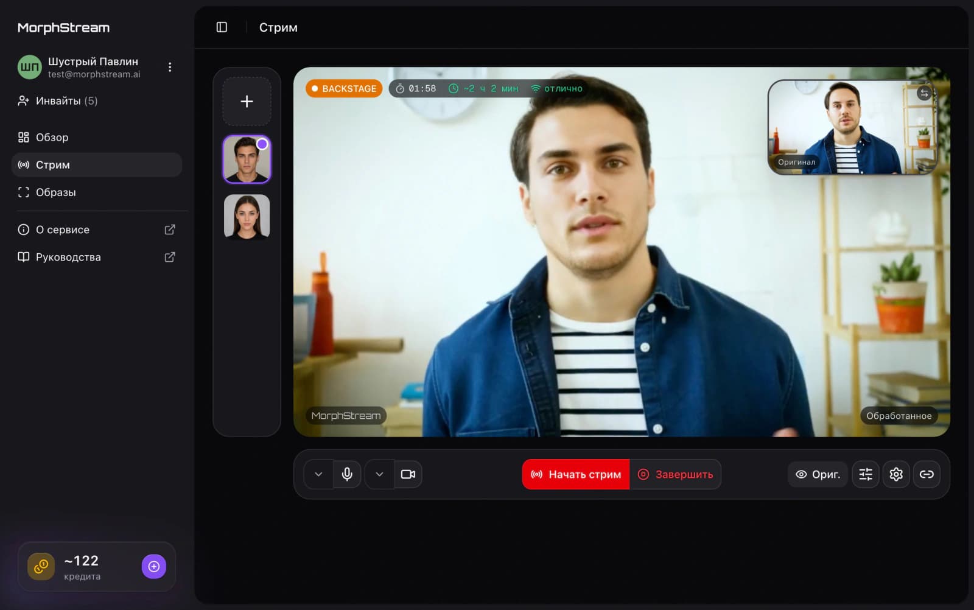Click the Обработанное label on the video
Image resolution: width=974 pixels, height=610 pixels.
tap(899, 416)
